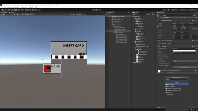198x111 pixels.
Task: Toggle Cull Transparent Mesh checkbox
Action: [x=174, y=43]
